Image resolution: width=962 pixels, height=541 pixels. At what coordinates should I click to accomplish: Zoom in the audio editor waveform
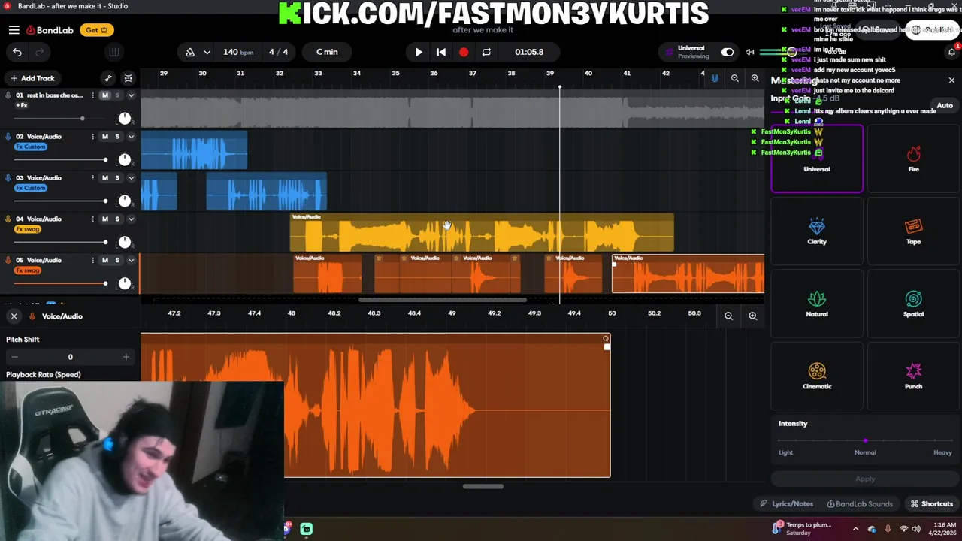(x=752, y=316)
